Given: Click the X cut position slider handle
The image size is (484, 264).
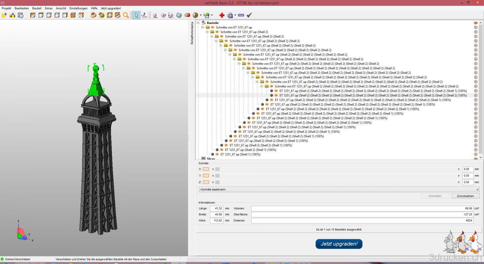Looking at the screenshot, I should click(x=217, y=169).
